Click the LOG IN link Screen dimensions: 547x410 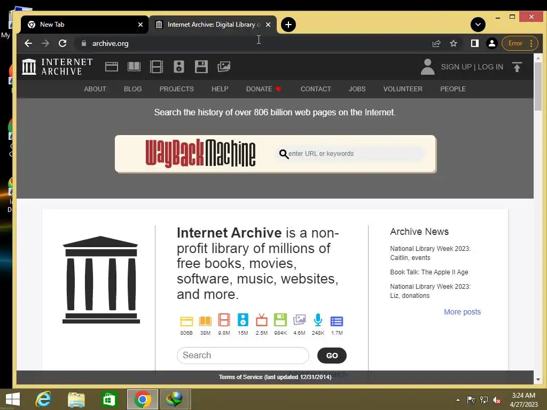(x=490, y=67)
